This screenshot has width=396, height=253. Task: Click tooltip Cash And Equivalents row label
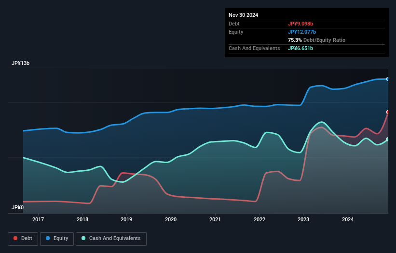pos(254,48)
